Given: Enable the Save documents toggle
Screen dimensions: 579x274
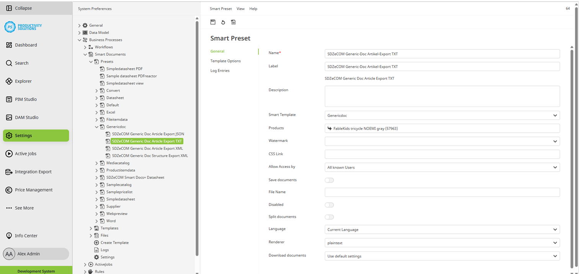Looking at the screenshot, I should click(329, 180).
